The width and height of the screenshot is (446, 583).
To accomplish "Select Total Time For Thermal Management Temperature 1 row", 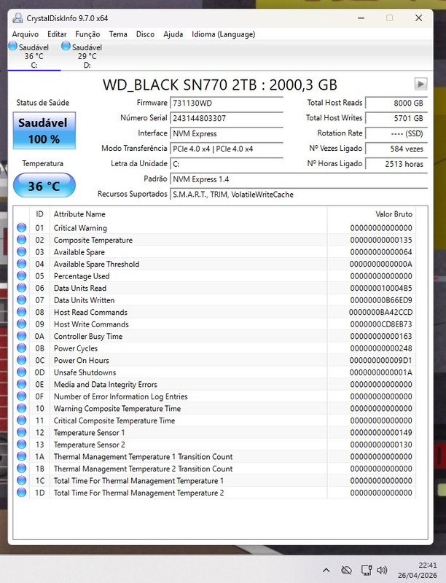I will click(x=215, y=480).
